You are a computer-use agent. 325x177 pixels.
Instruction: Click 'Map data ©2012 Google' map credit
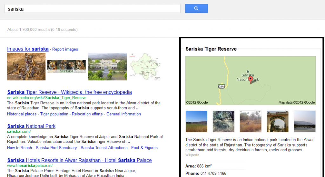pyautogui.click(x=297, y=102)
